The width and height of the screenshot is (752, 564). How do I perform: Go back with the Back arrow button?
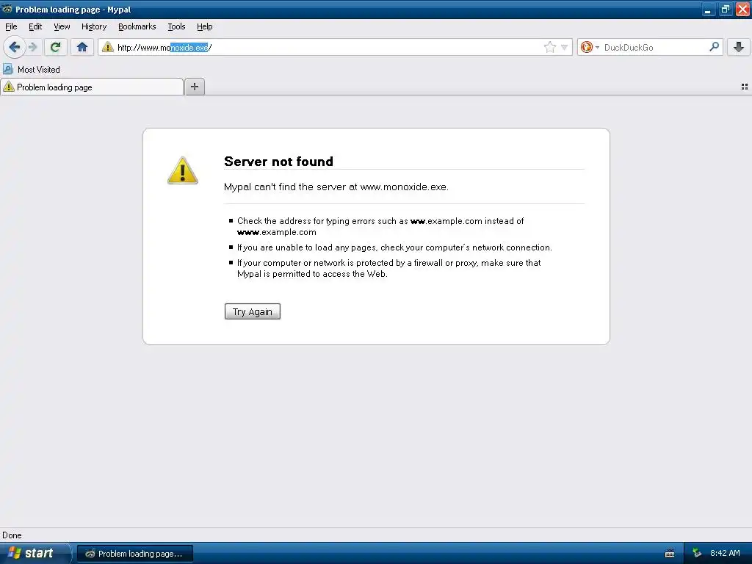(x=14, y=47)
